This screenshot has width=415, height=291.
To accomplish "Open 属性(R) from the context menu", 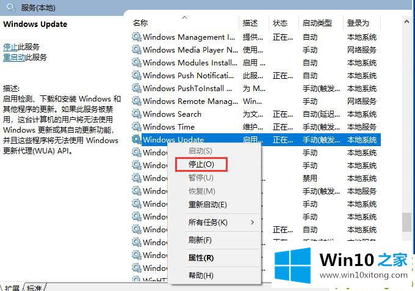I will (201, 258).
